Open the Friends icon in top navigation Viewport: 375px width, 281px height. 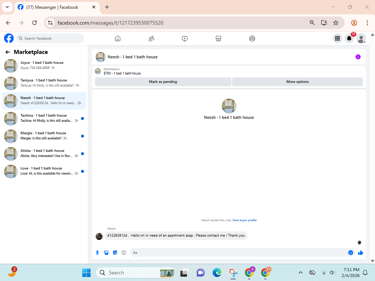click(151, 39)
